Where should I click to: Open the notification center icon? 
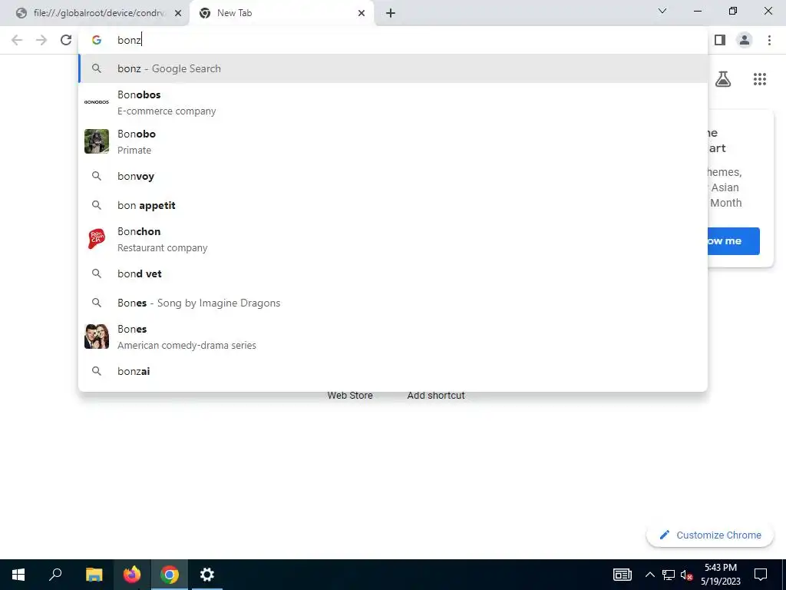pyautogui.click(x=761, y=575)
